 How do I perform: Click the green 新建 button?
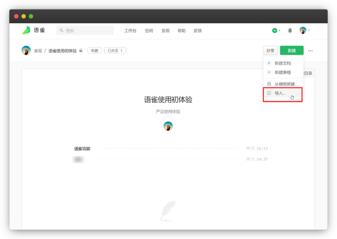(292, 51)
